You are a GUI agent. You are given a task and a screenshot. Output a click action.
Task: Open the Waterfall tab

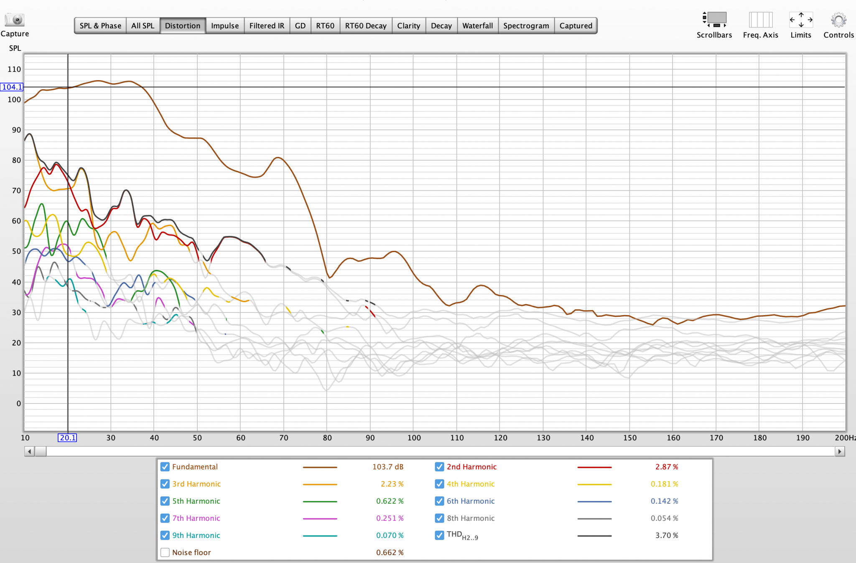[x=478, y=25]
